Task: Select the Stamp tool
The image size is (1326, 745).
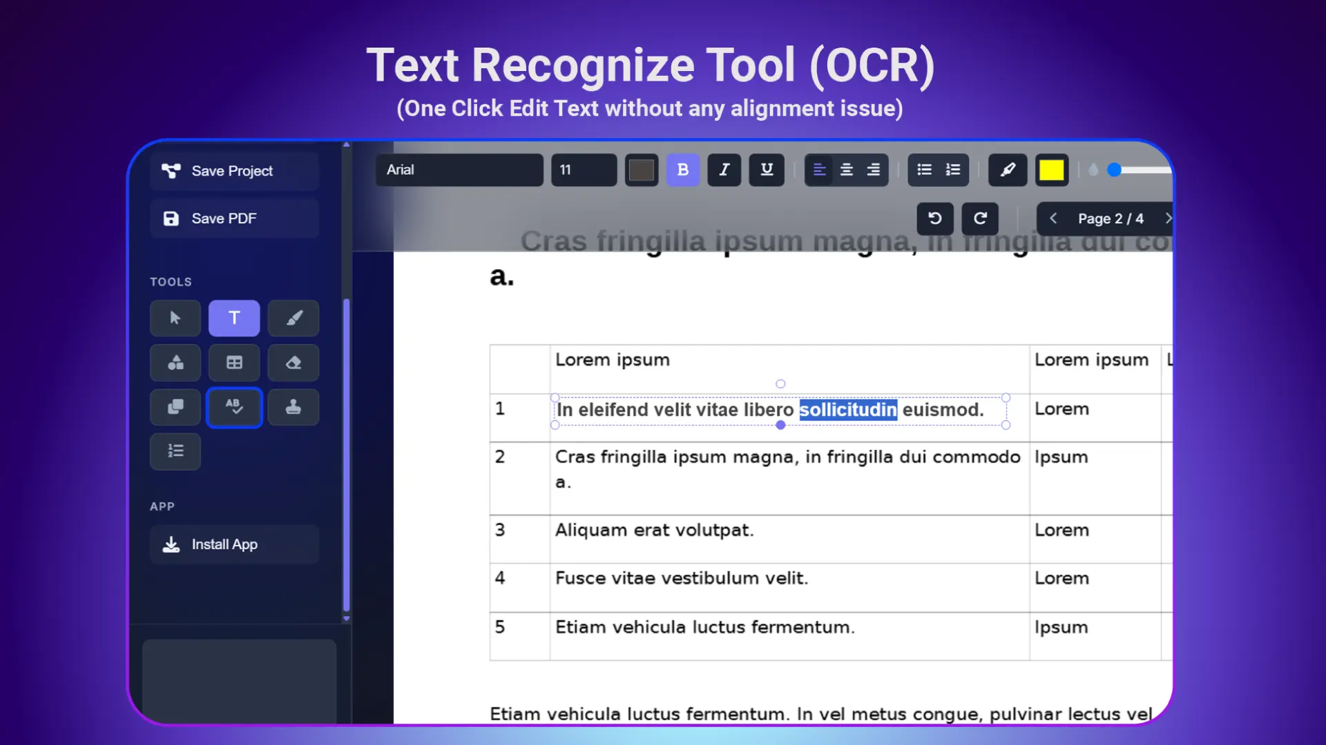Action: click(293, 407)
